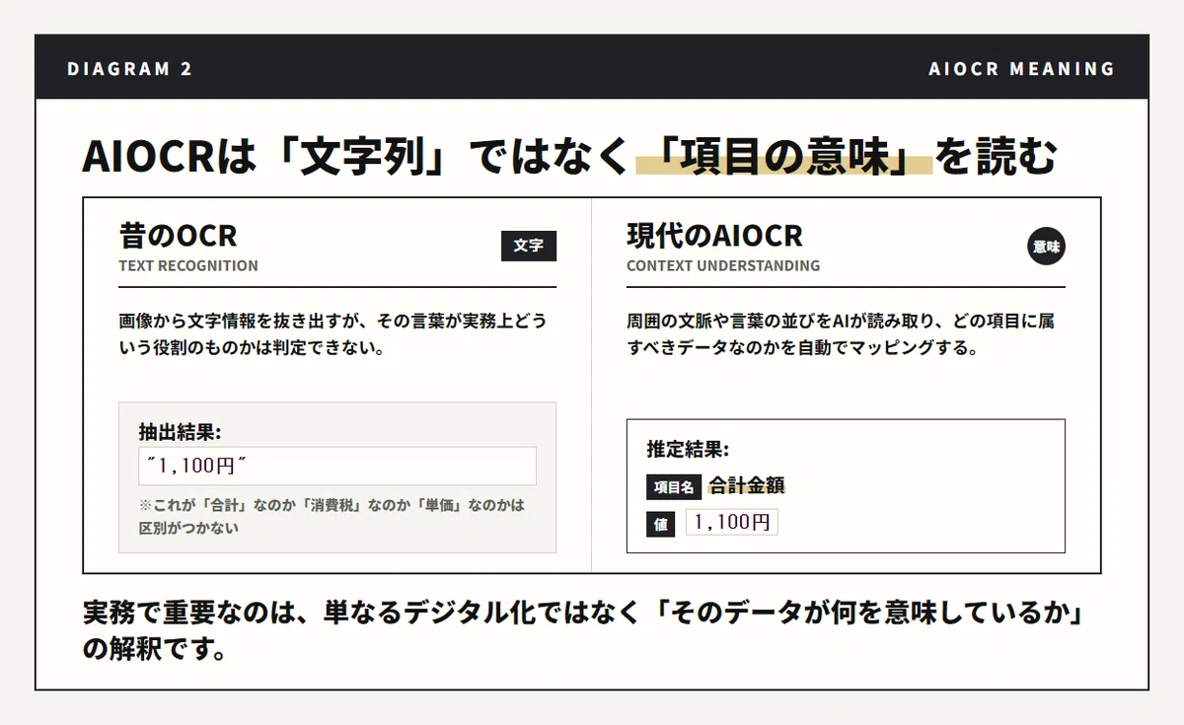Screen dimensions: 1184x725
Task: Click the bottom sentence starting 実務で重要なのは
Action: [584, 630]
